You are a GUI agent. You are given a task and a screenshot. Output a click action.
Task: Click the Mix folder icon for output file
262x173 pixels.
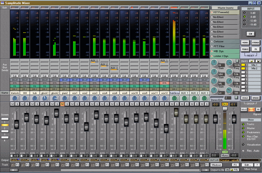(x=235, y=170)
